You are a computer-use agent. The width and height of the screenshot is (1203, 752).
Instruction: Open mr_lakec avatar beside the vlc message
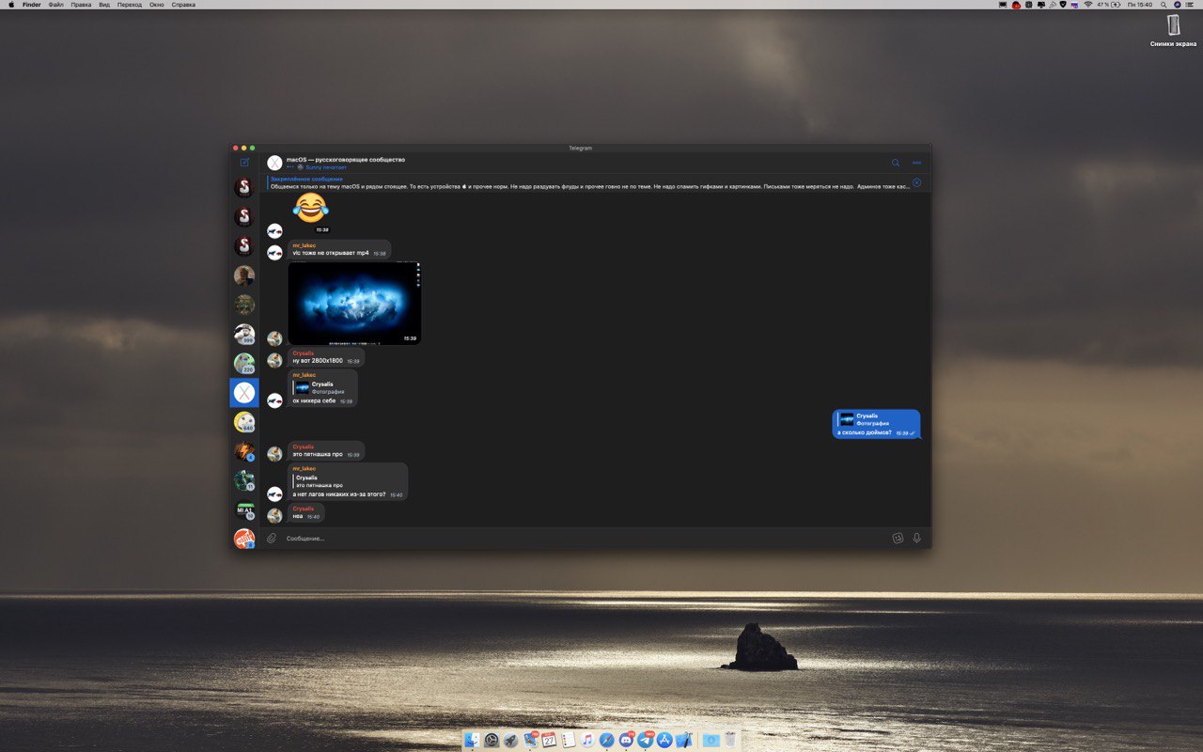274,252
